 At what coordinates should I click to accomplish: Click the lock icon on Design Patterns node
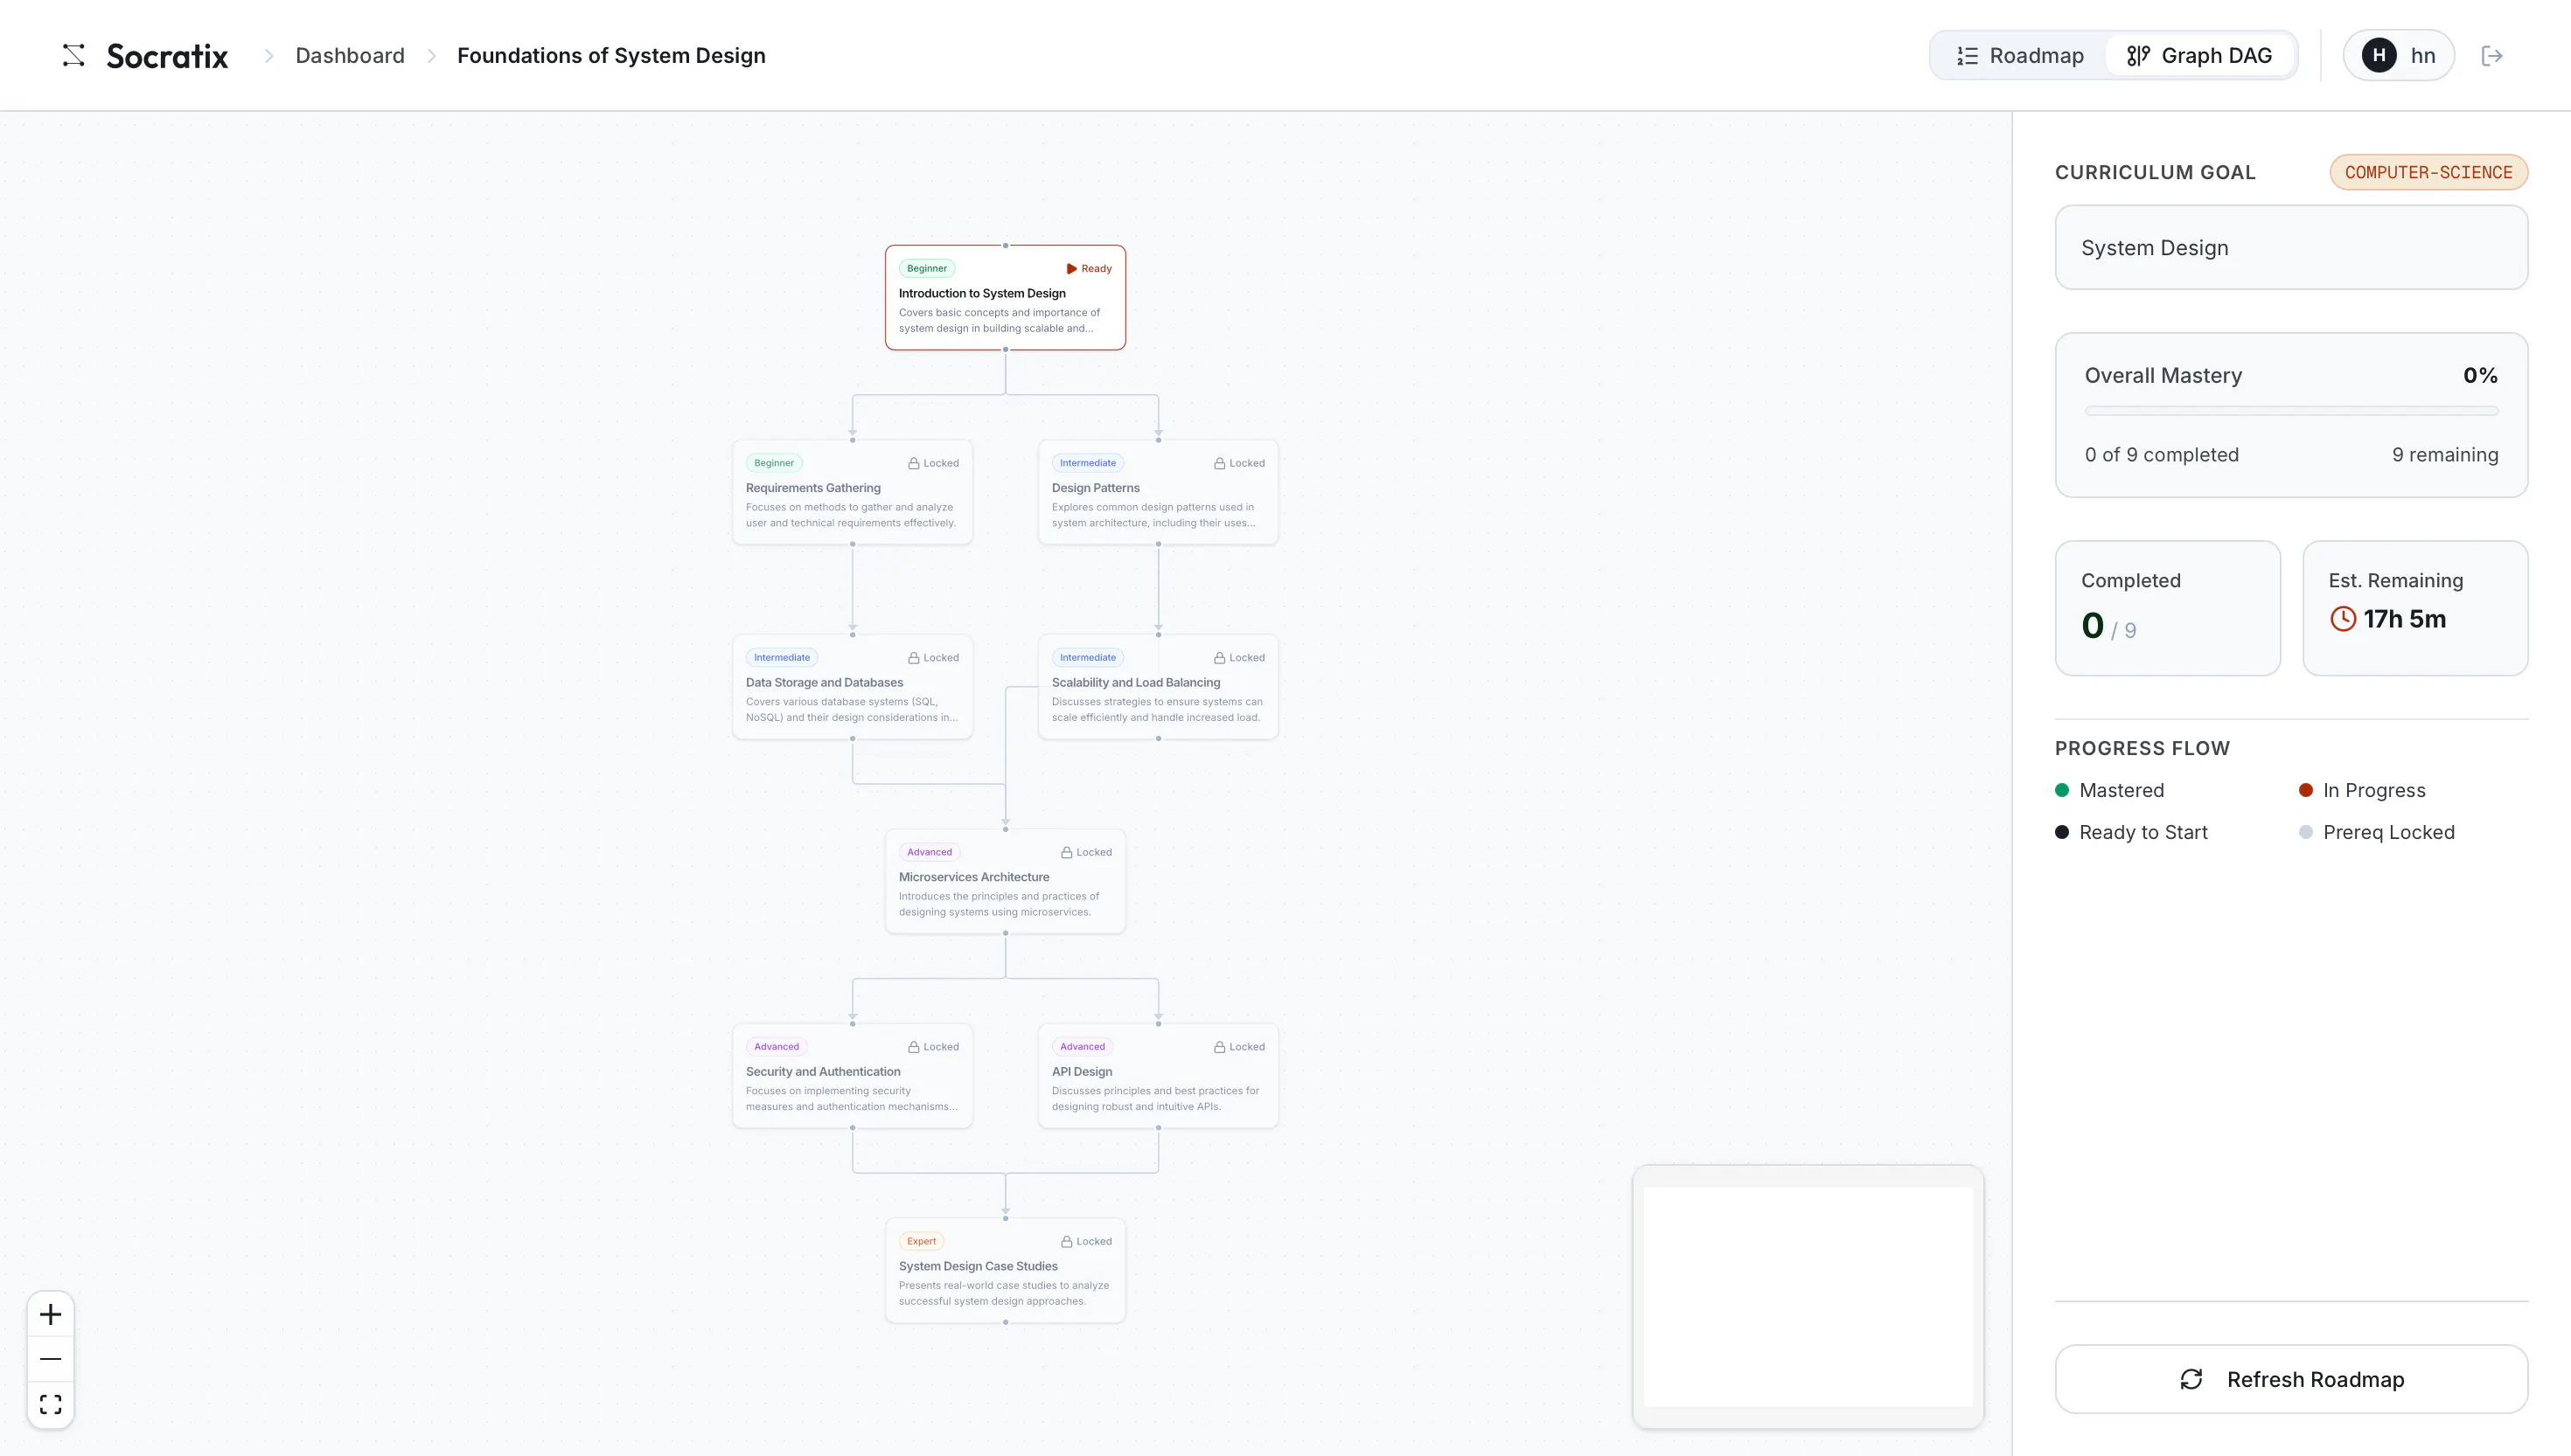point(1219,463)
